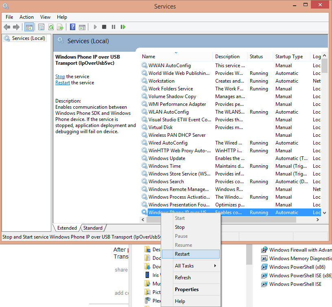Click the horizontal scrollbar right arrow
The image size is (332, 307).
tap(318, 220)
